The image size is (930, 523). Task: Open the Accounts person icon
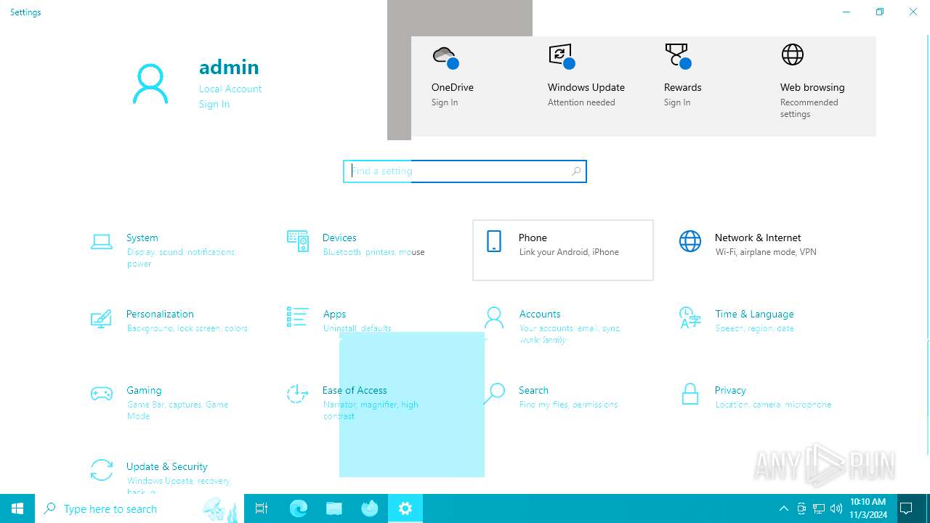pyautogui.click(x=494, y=317)
